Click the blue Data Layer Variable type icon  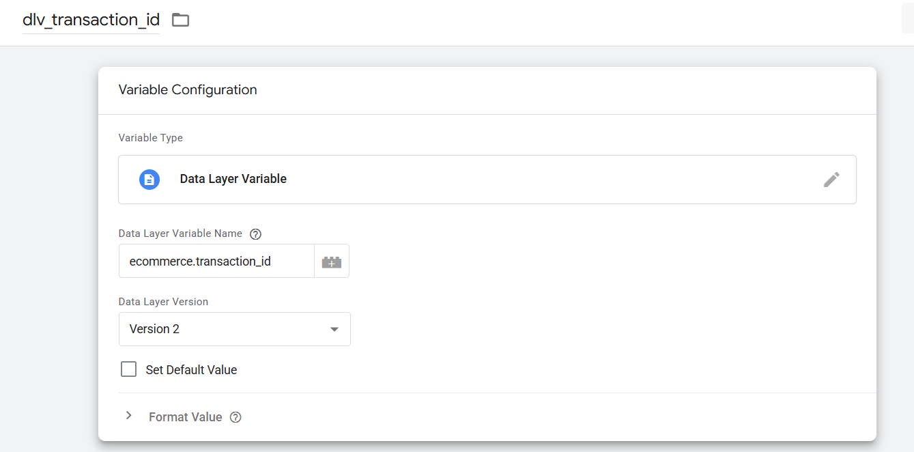149,180
